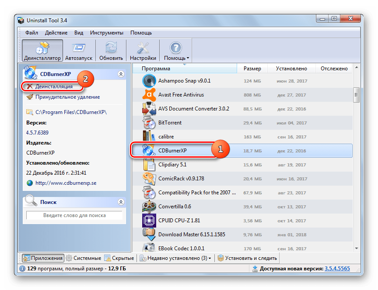The height and width of the screenshot is (290, 378).
Task: Open the Помощь toolbar dropdown
Action: pos(176,51)
